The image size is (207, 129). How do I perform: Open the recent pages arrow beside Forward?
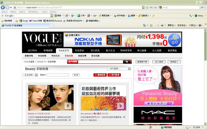11,7
